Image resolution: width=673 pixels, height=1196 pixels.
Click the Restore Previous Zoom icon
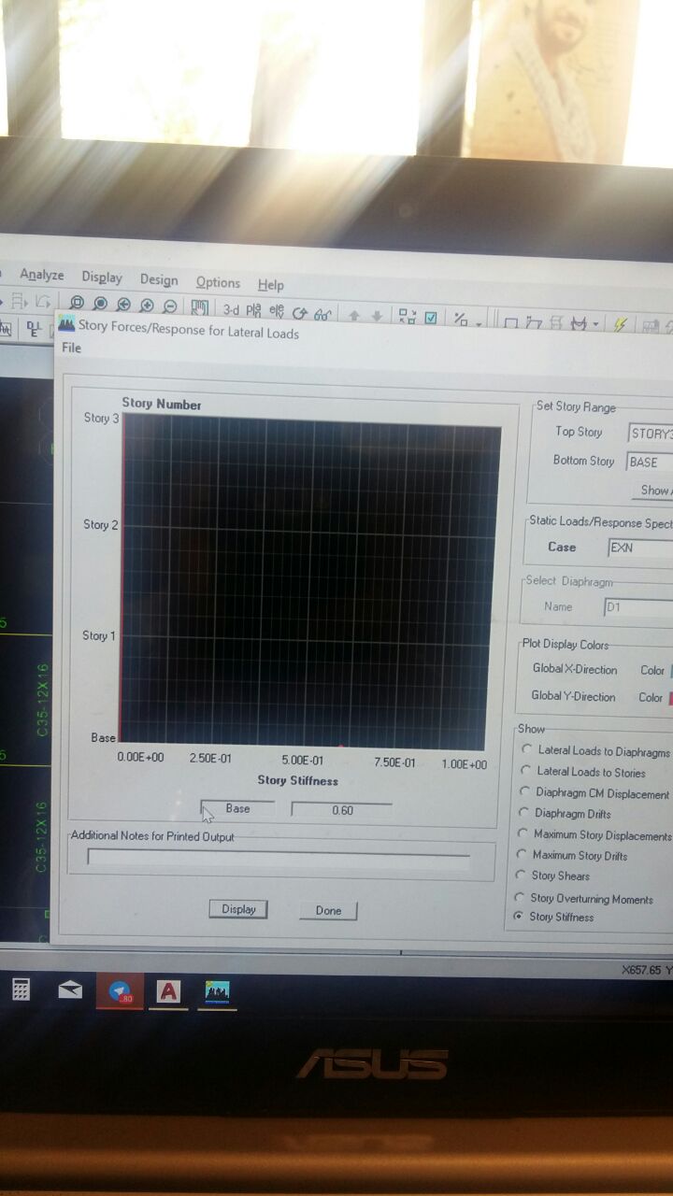click(123, 305)
